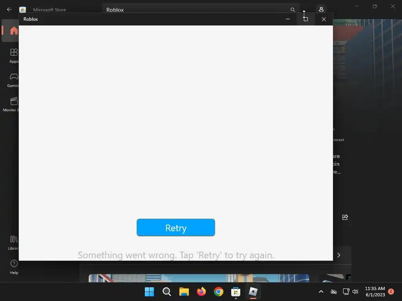The image size is (402, 301).
Task: Open Help in Microsoft Store sidebar
Action: pyautogui.click(x=14, y=267)
